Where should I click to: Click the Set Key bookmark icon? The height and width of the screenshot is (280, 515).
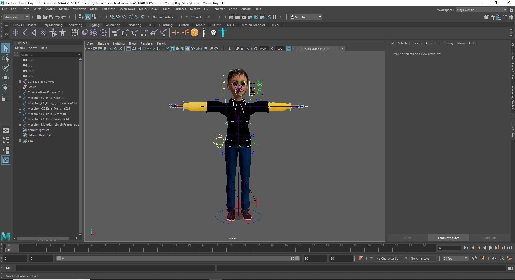360,258
